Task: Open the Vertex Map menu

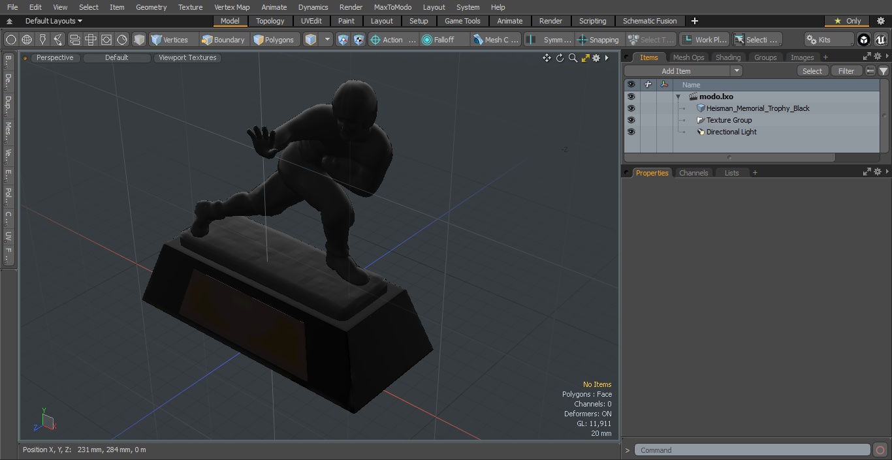Action: [232, 7]
